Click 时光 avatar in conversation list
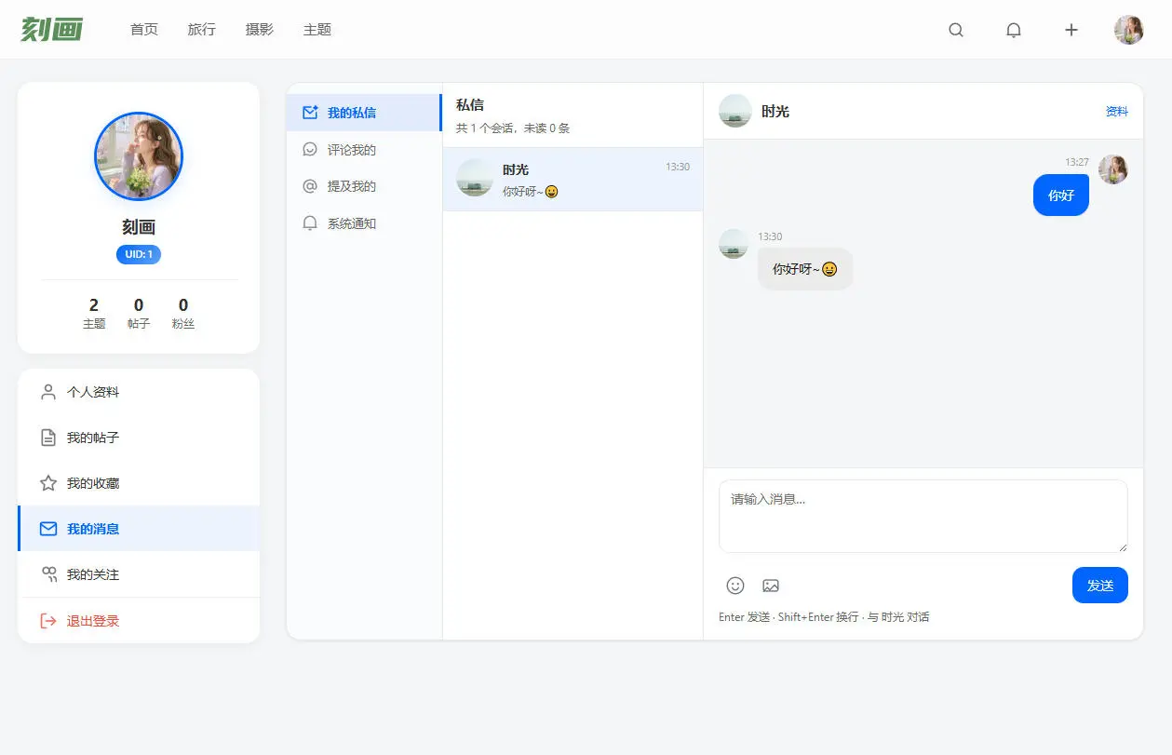Viewport: 1172px width, 755px height. click(x=475, y=178)
